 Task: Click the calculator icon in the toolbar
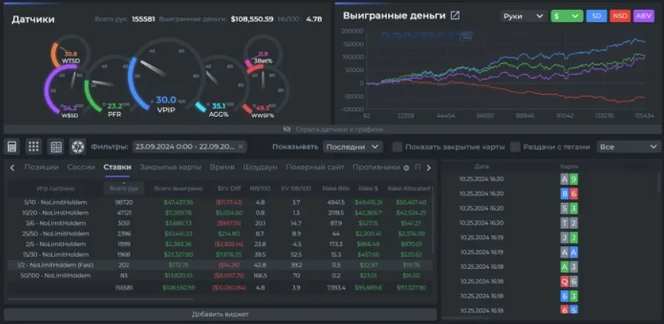tap(12, 147)
